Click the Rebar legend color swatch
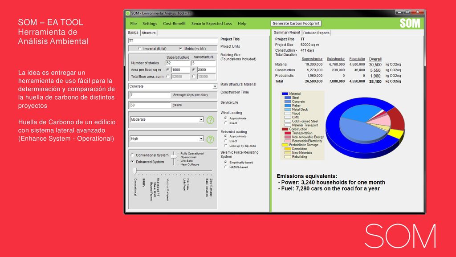 tap(288, 106)
